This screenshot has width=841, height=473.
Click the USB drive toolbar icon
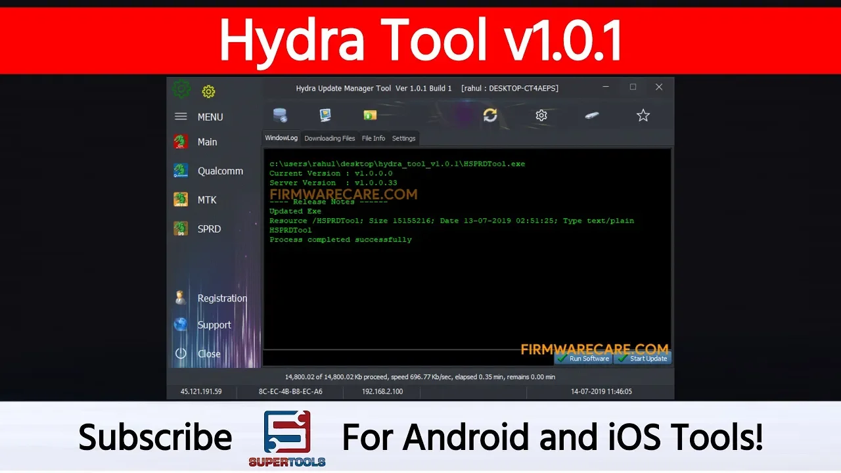592,116
